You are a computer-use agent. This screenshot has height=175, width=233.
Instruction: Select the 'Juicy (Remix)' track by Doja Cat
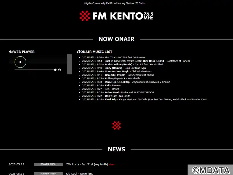point(114,68)
